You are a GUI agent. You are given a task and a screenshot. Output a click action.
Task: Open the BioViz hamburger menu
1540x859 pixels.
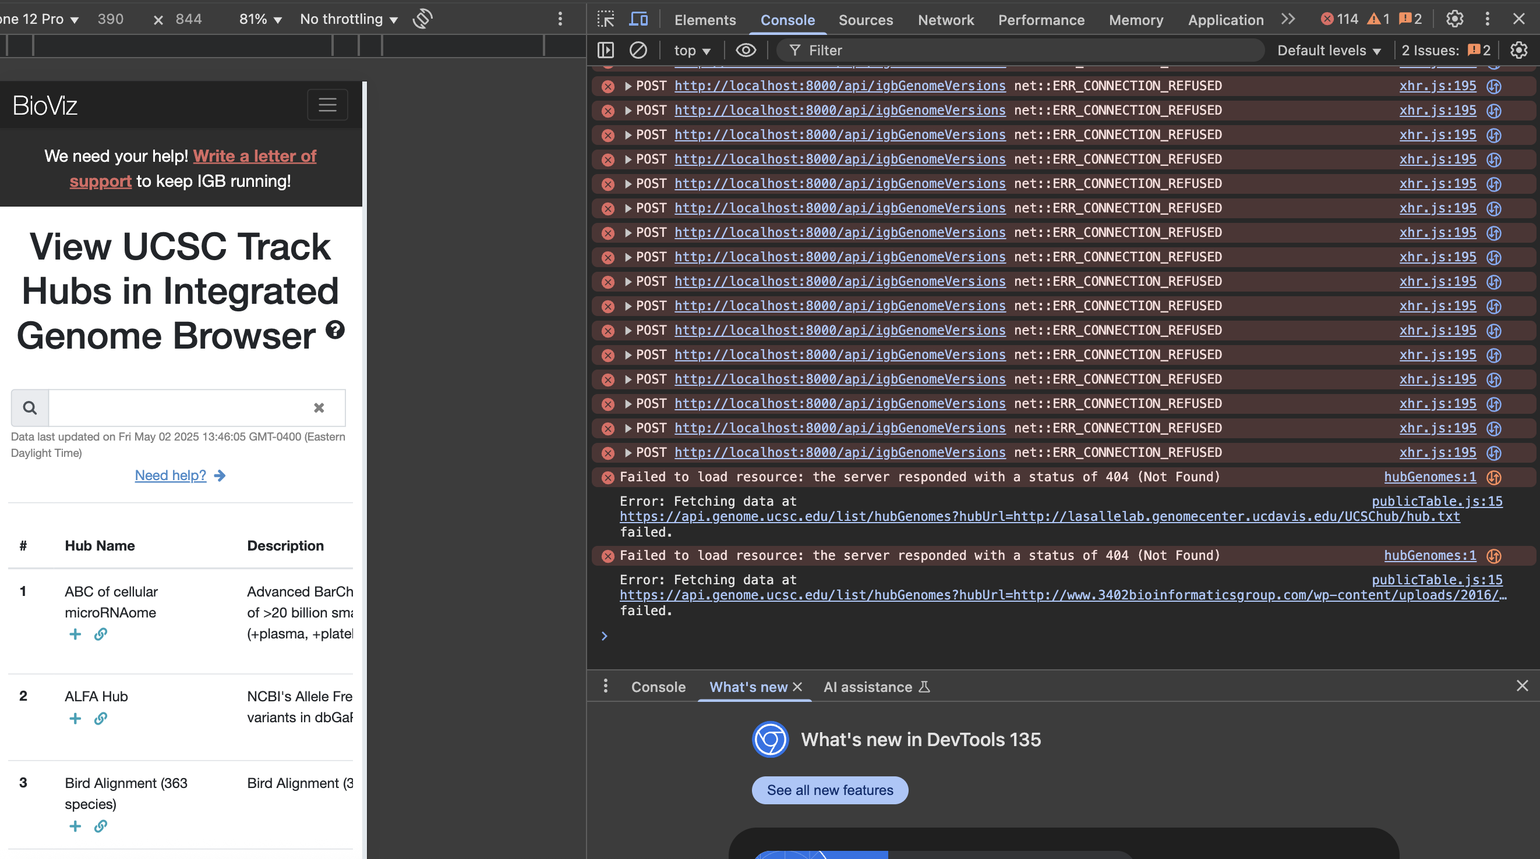pyautogui.click(x=327, y=105)
